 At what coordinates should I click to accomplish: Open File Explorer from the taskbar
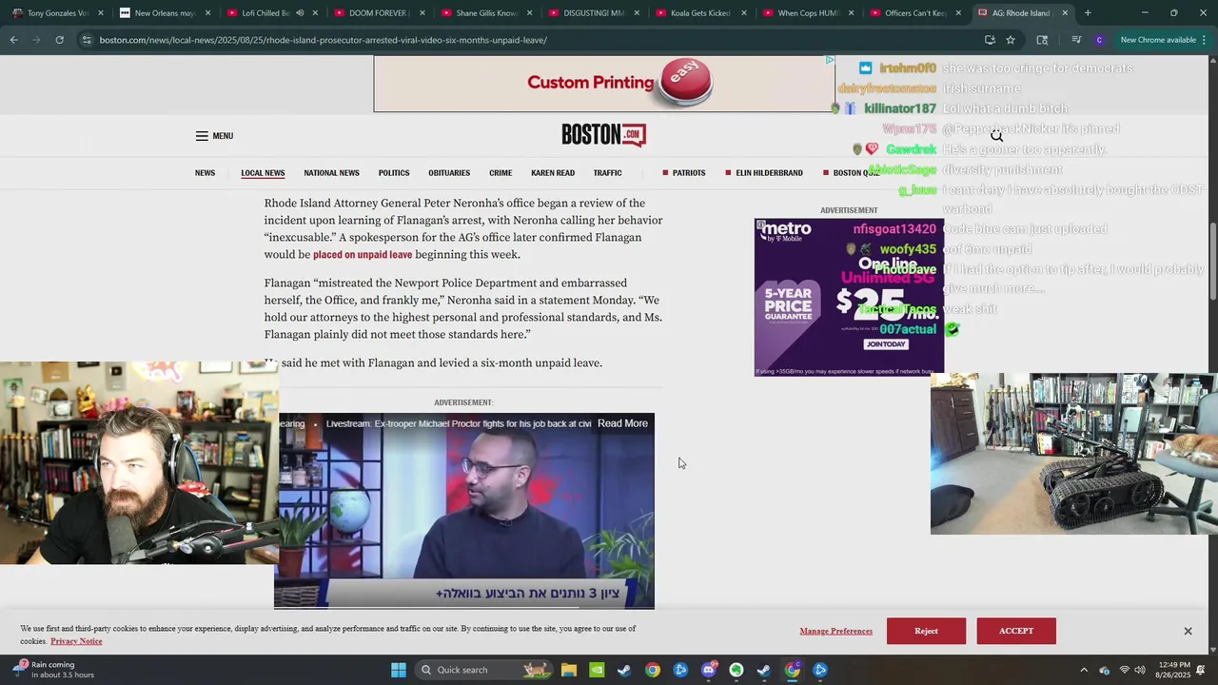568,670
